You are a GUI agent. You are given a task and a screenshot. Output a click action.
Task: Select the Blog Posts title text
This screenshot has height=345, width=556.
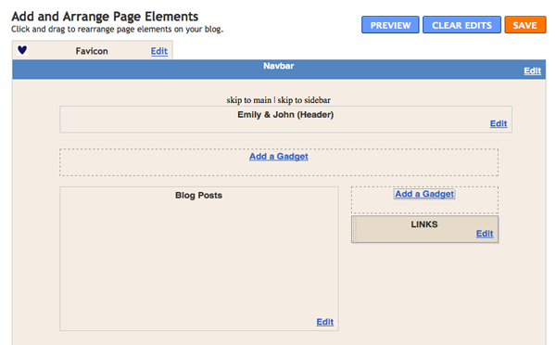tap(198, 195)
